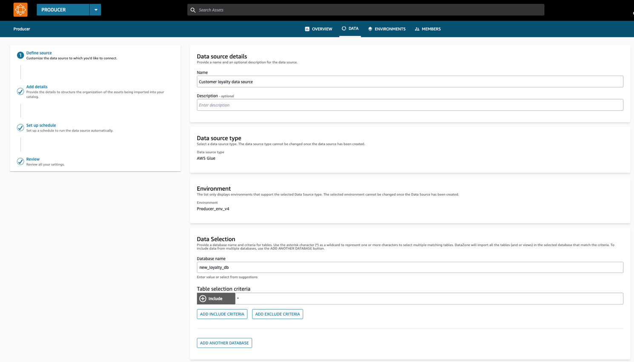
Task: Go to the Review step
Action: pyautogui.click(x=33, y=159)
